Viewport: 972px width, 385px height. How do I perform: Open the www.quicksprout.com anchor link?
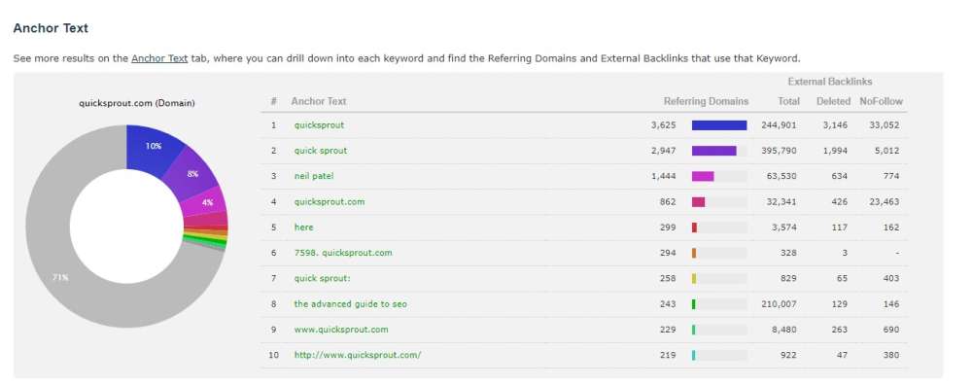click(x=341, y=330)
